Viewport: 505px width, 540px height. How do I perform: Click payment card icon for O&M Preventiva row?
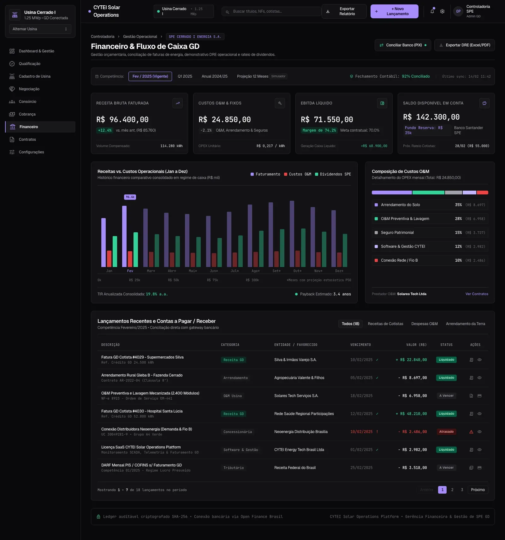479,396
